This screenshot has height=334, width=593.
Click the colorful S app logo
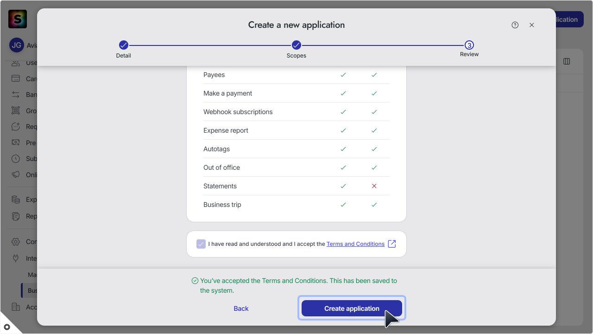(x=18, y=19)
